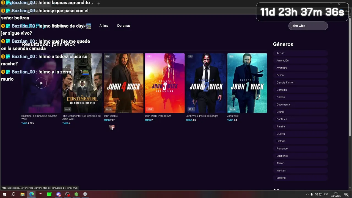Open The Continental poster thumbnail
Viewport: 352px width, 198px height.
click(82, 83)
